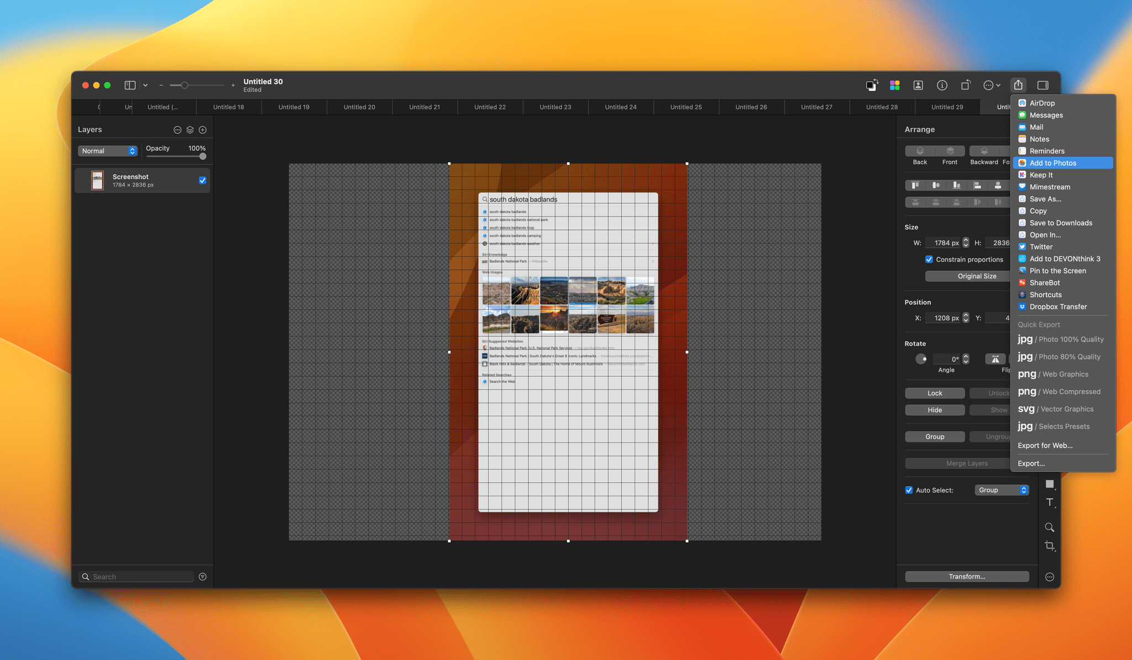Click the rotate canvas icon in toolbar
The height and width of the screenshot is (660, 1132).
(x=966, y=85)
